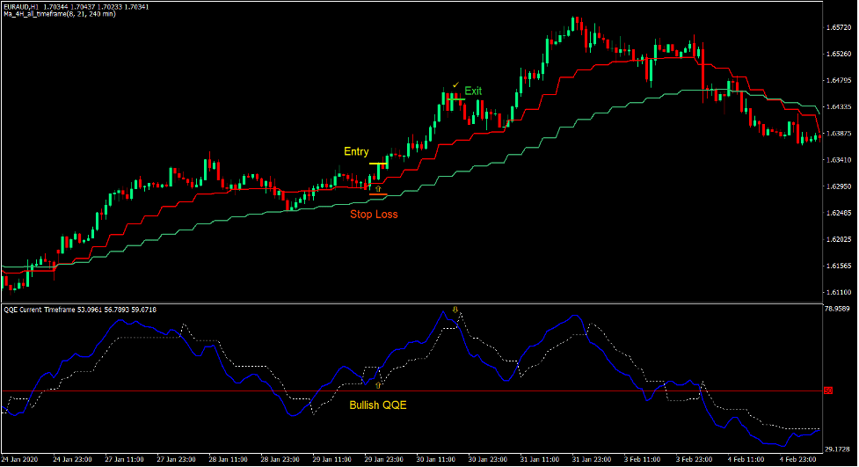Select the 24 Jan 2020 date label
The height and width of the screenshot is (467, 859).
(22, 459)
